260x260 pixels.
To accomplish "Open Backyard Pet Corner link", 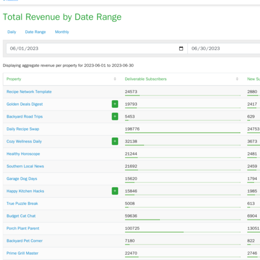I will point(24,241).
